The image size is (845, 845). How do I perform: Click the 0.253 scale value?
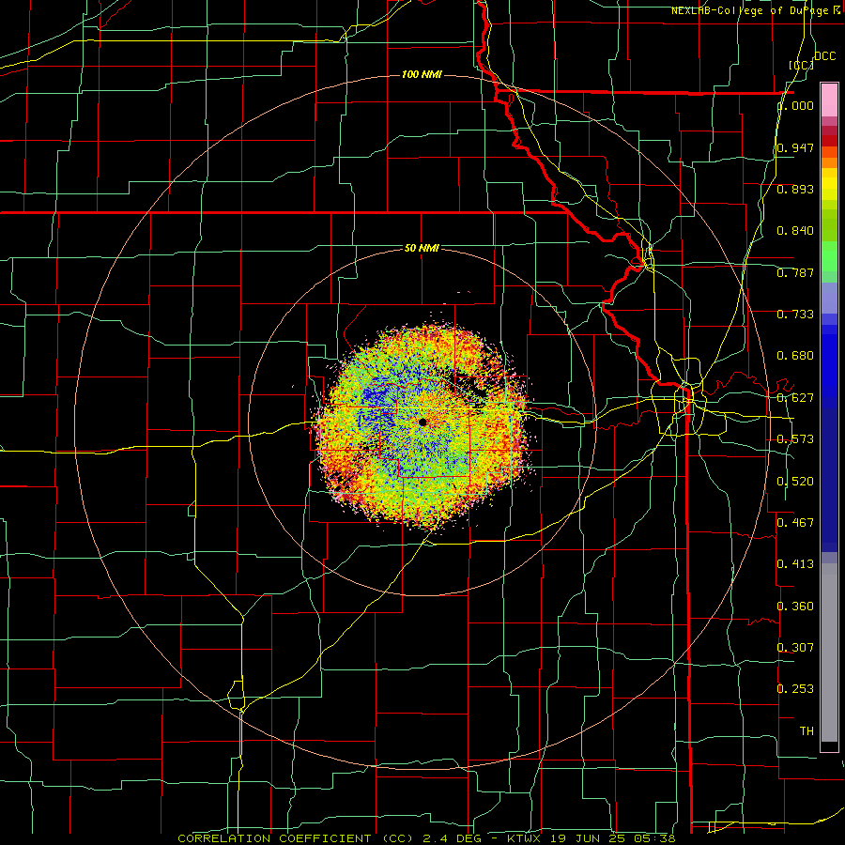click(795, 689)
